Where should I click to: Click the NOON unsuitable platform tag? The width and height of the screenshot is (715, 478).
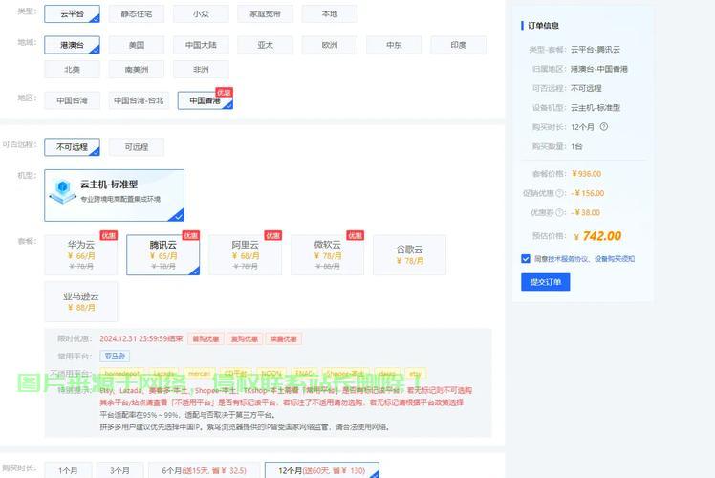271,374
